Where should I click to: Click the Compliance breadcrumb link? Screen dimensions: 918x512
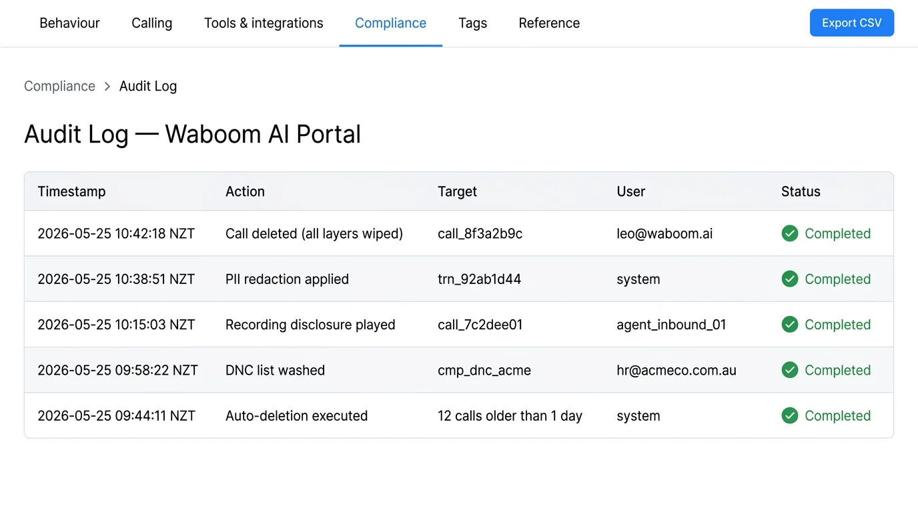[x=60, y=86]
